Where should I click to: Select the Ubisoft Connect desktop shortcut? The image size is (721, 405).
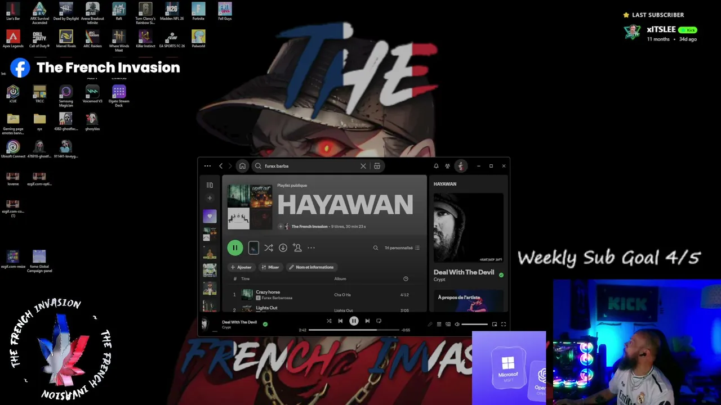13,149
